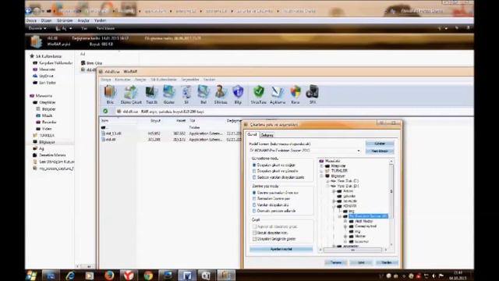Open Yandex browser from the taskbar
Image resolution: width=499 pixels, height=281 pixels.
pos(129,276)
